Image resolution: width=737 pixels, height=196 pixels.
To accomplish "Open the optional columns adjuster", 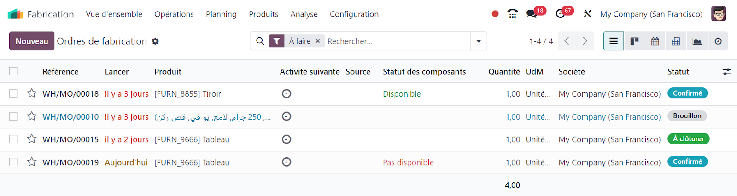I will [726, 72].
